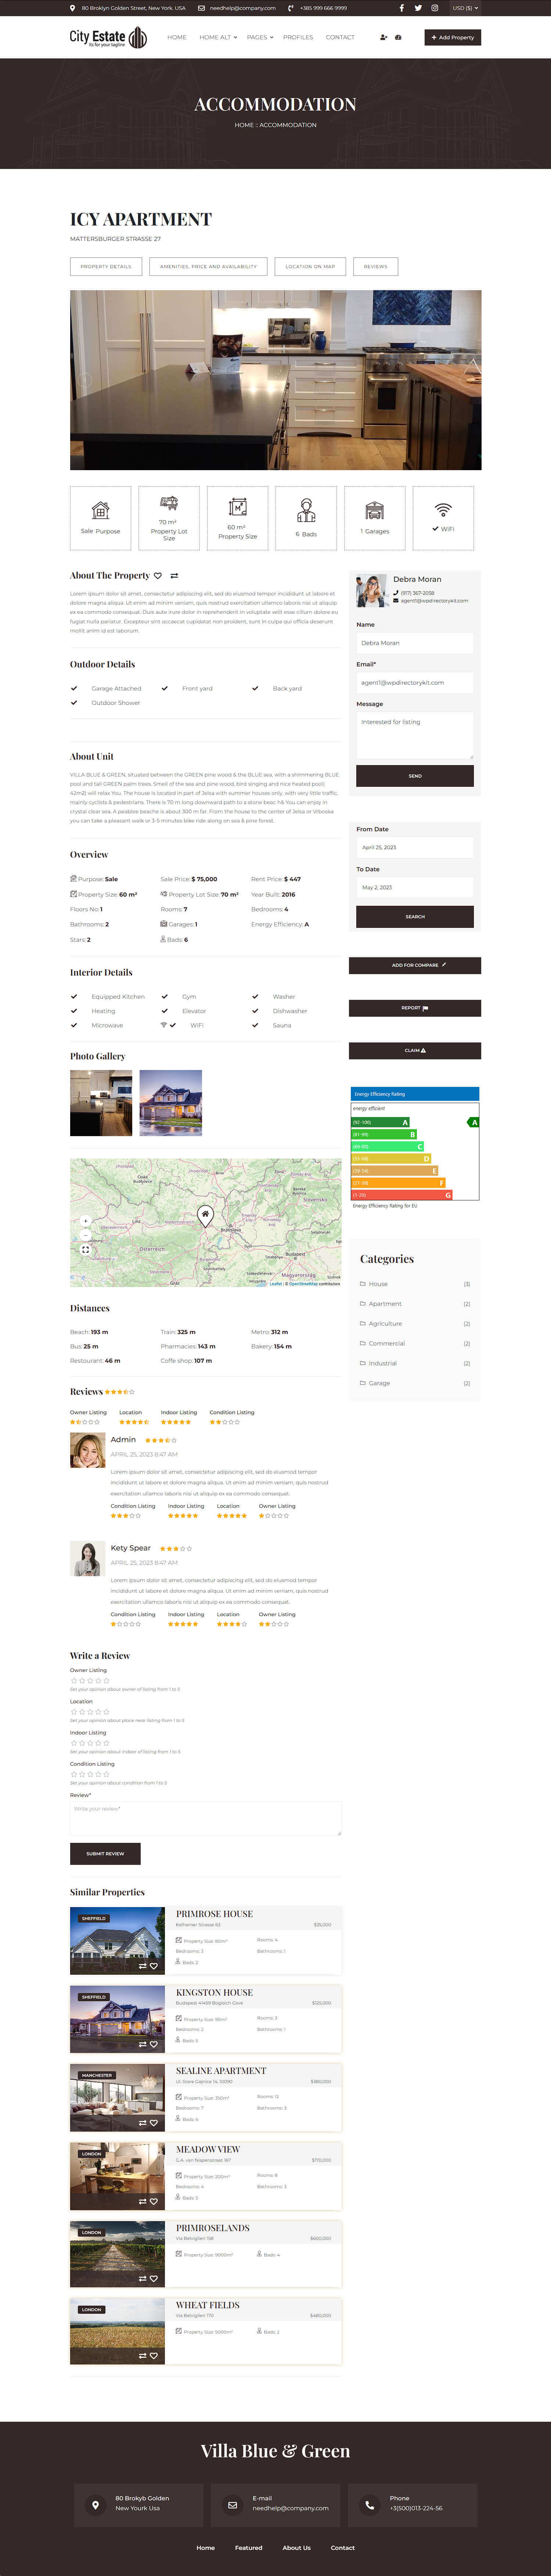Add Icy Apartment to favorites heart
Viewport: 551px width, 2576px height.
[158, 576]
